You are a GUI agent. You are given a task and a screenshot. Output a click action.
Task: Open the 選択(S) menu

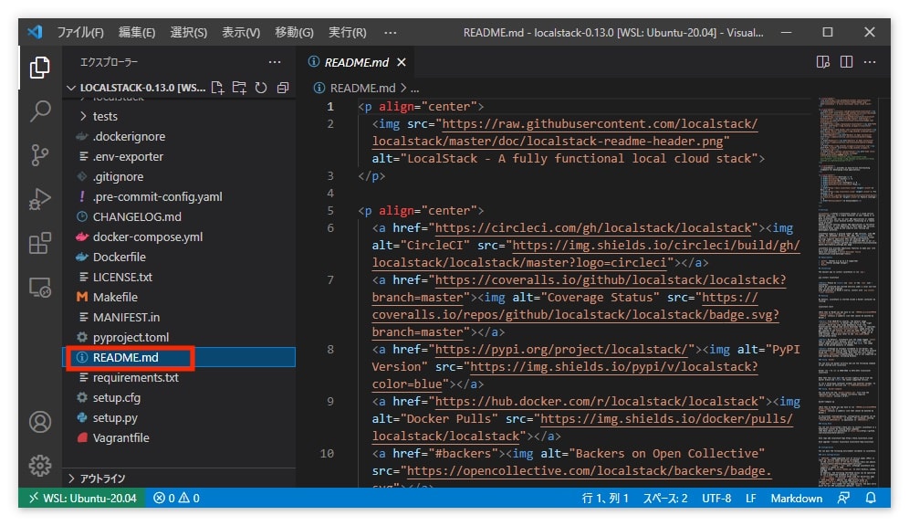tap(188, 33)
